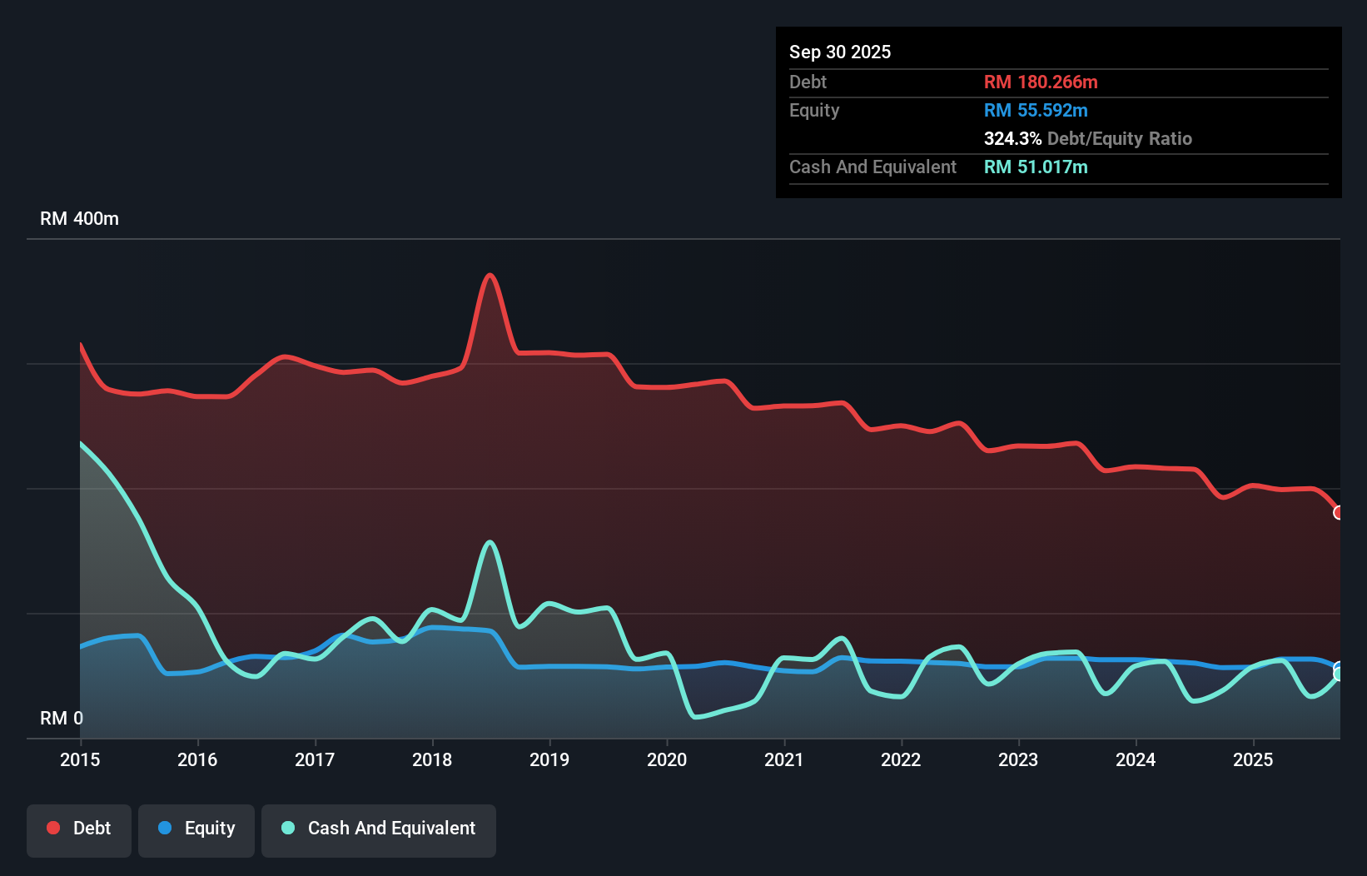Click the 2023 x-axis label
The image size is (1367, 876).
[x=1018, y=759]
